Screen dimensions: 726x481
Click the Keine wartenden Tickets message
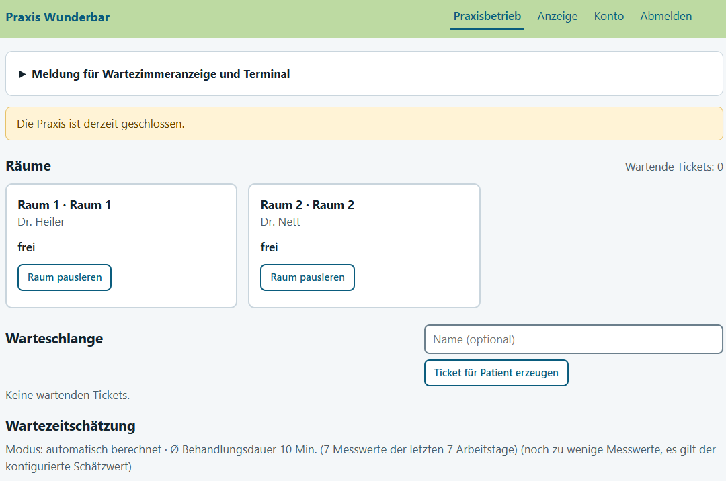(x=68, y=396)
